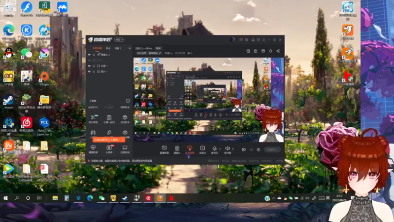Toggle visibility of 摄像头 2 layer

pos(89,55)
